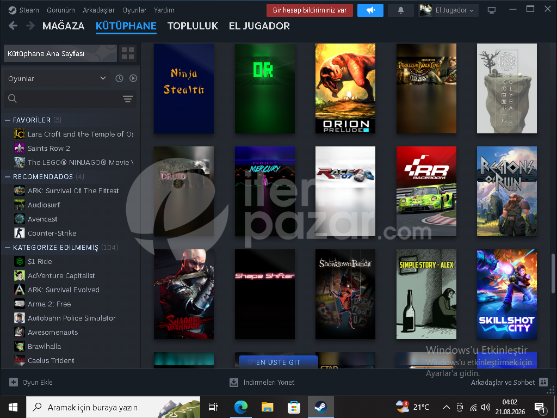
Task: Go back with the left arrow
Action: pos(13,26)
